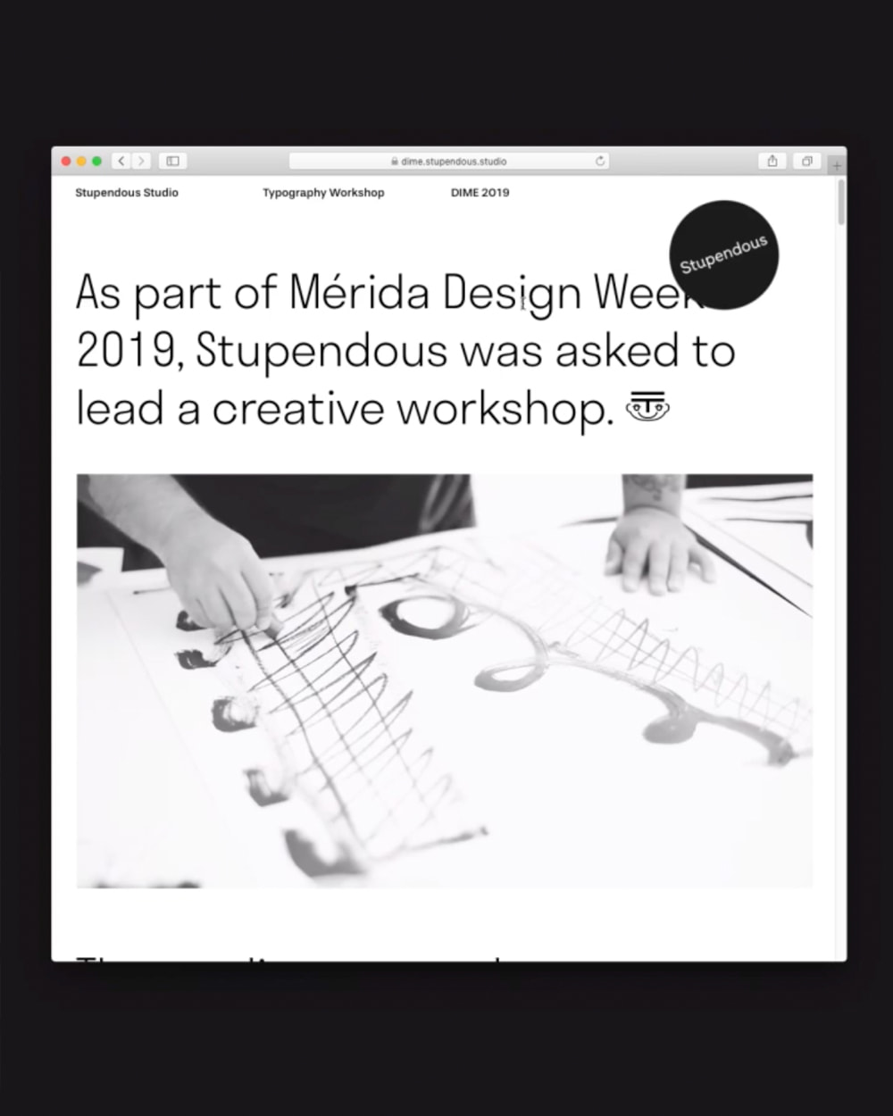Enter full screen with green button
Screen dimensions: 893x1116
pos(96,162)
